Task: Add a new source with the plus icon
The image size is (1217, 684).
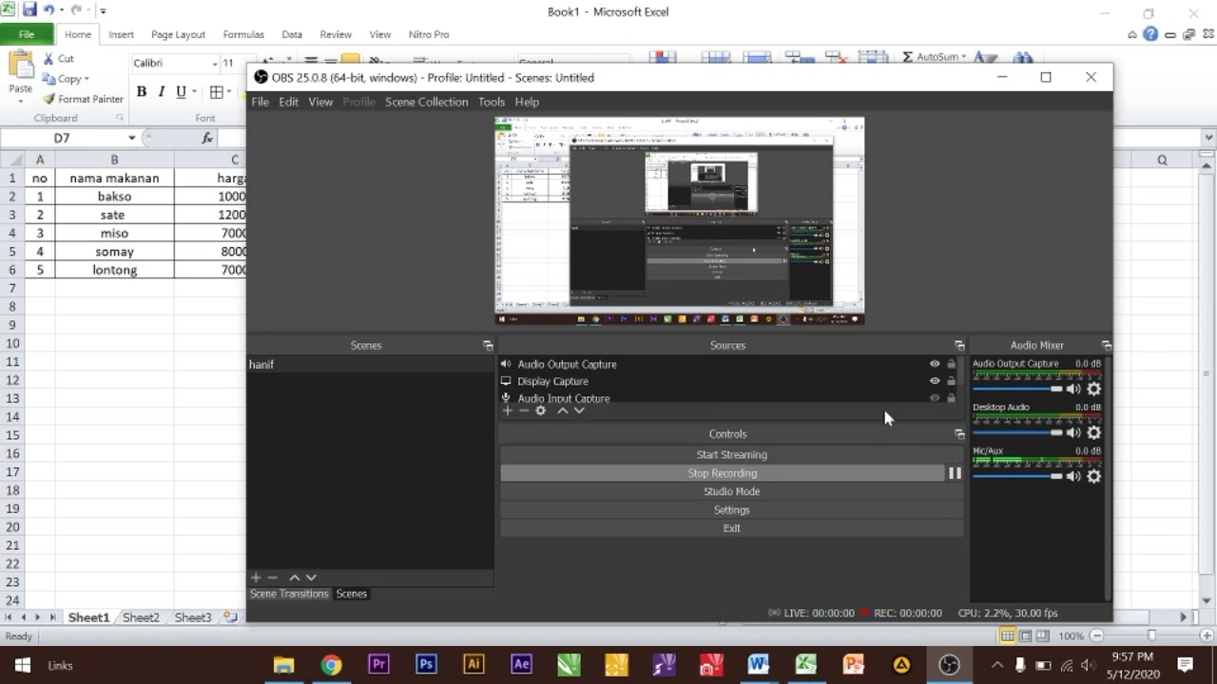Action: click(508, 410)
